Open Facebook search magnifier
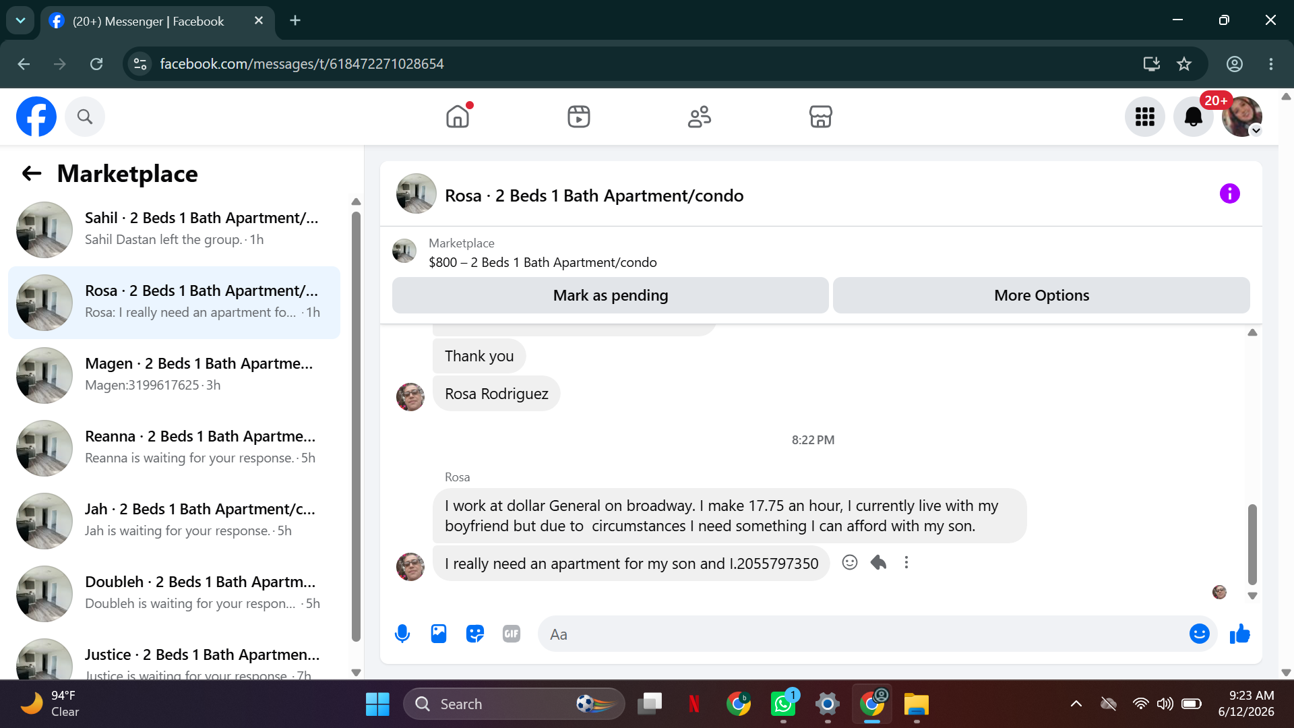This screenshot has width=1294, height=728. pyautogui.click(x=85, y=117)
